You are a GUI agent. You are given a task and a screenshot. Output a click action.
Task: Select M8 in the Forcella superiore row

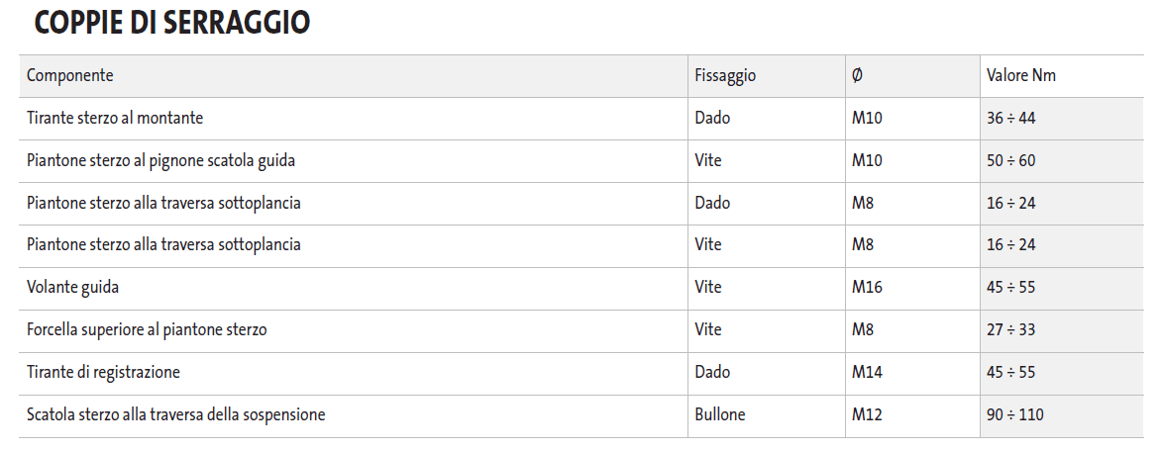pyautogui.click(x=863, y=329)
